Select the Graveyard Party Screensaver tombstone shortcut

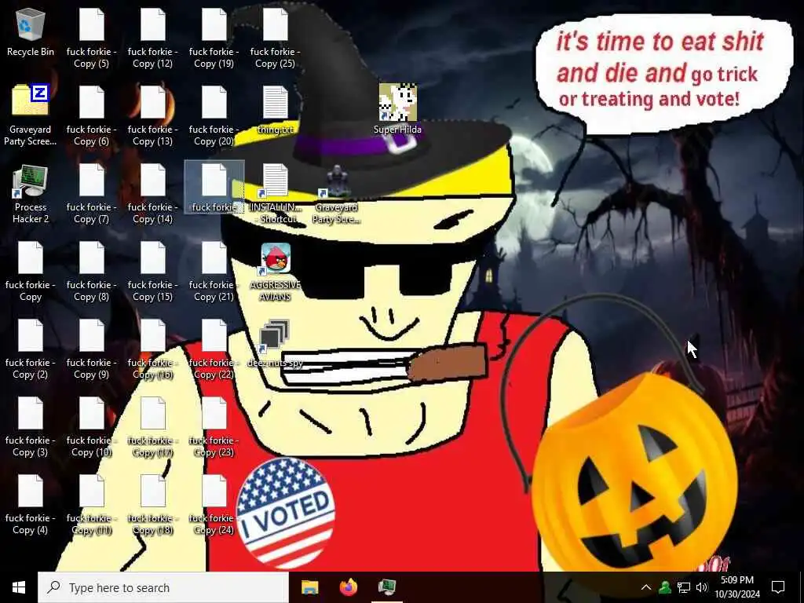(x=336, y=195)
